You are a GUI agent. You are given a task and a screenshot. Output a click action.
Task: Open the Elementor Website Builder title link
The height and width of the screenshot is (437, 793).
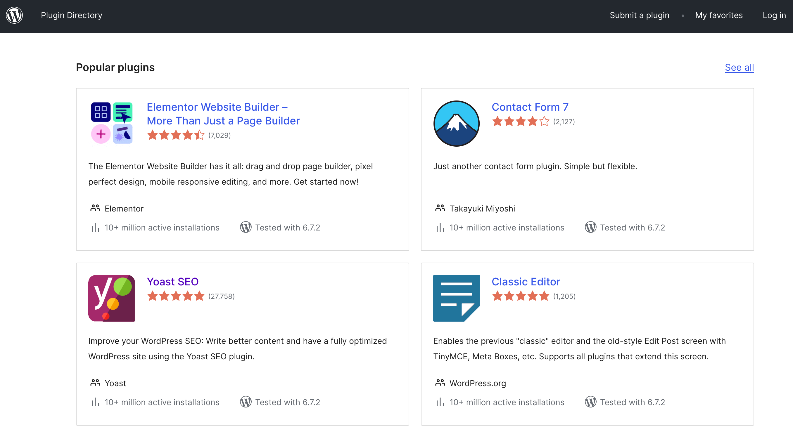[223, 114]
